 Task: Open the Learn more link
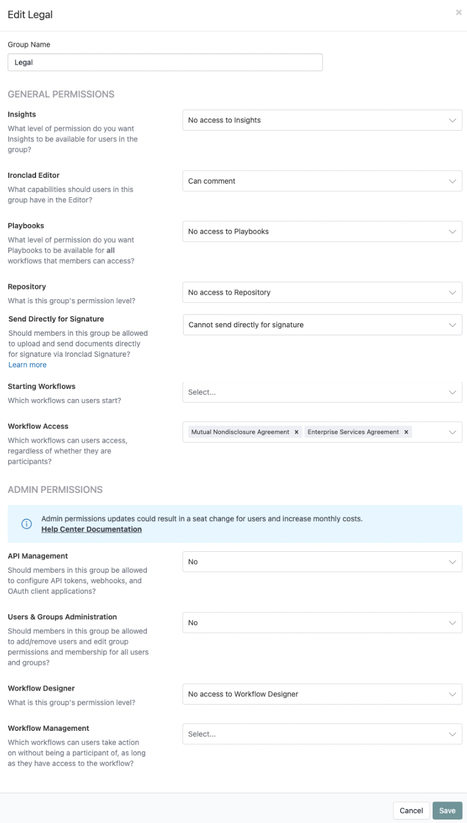tap(27, 365)
